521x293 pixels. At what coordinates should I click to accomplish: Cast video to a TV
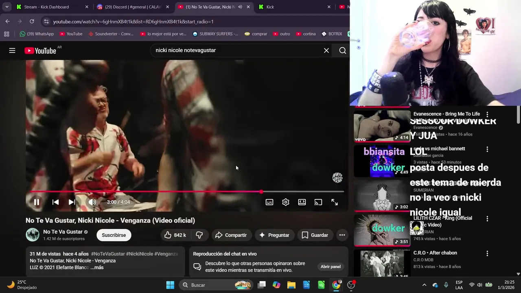coord(318,202)
